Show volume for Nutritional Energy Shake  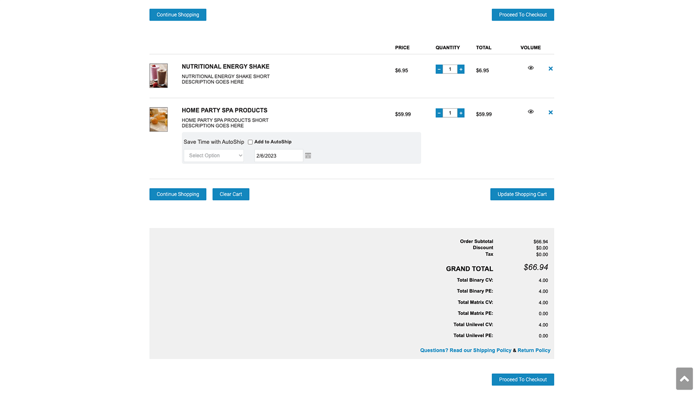tap(531, 68)
